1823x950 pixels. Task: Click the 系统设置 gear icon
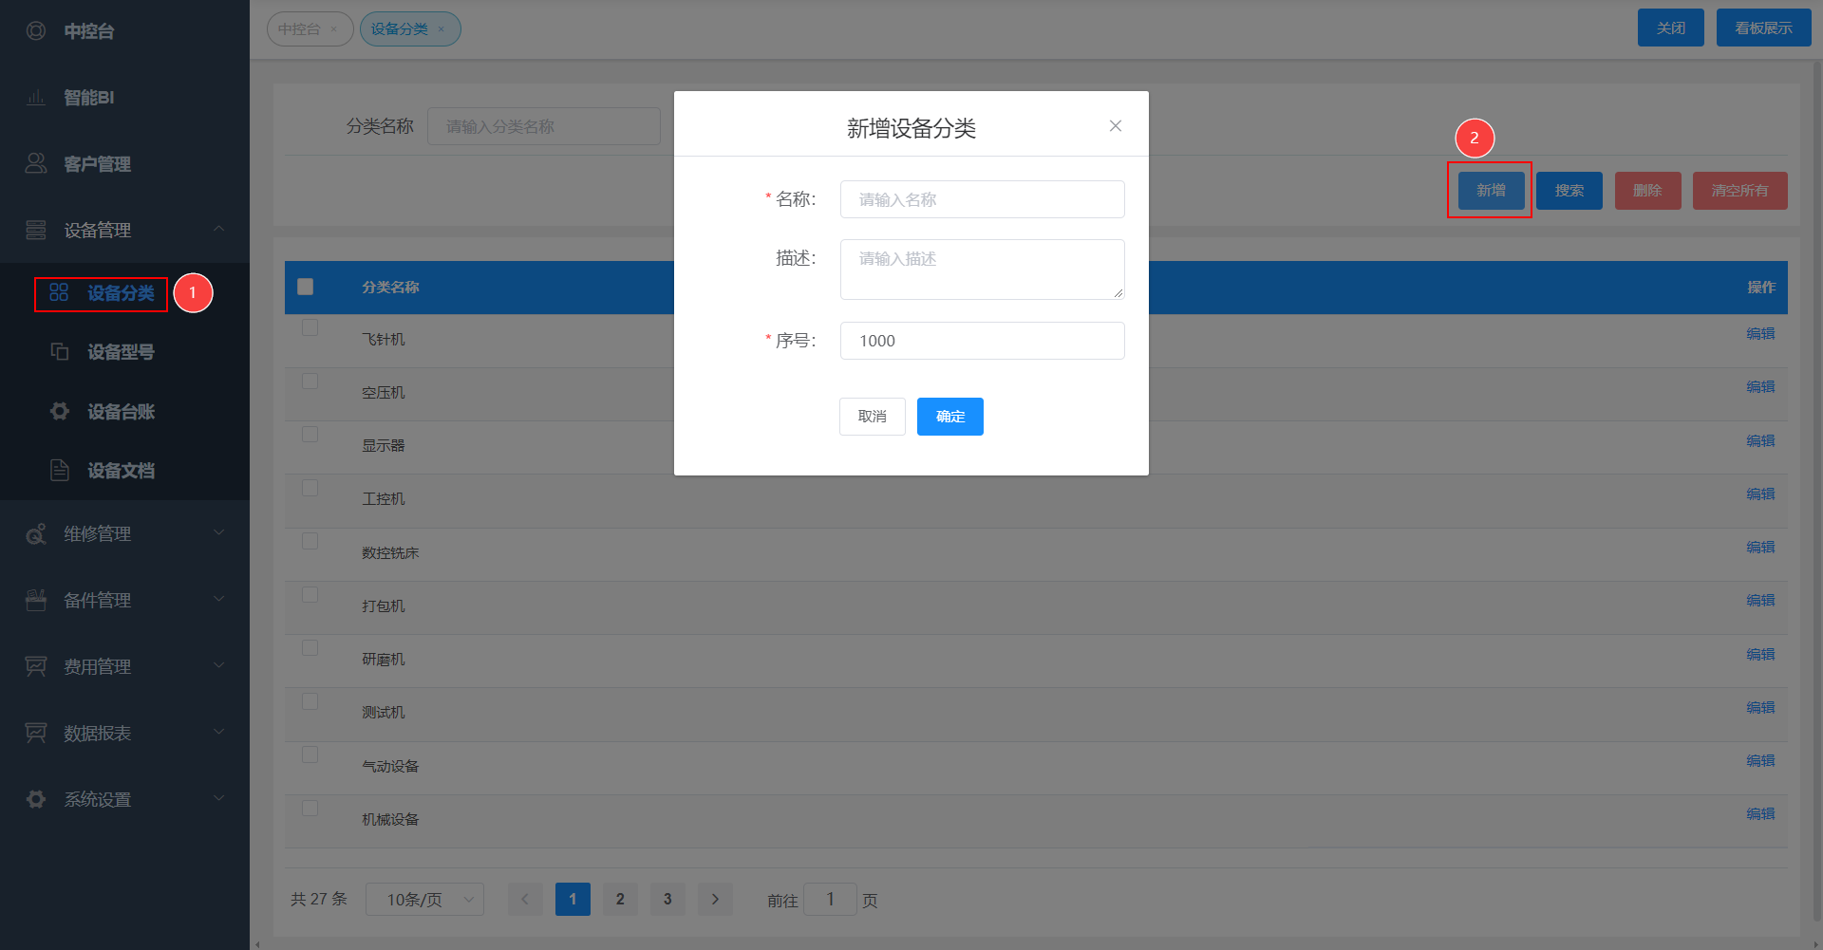click(x=36, y=800)
